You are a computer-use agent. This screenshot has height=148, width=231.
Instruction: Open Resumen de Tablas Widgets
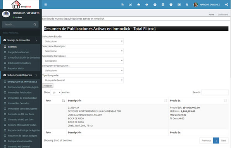[x=22, y=136]
